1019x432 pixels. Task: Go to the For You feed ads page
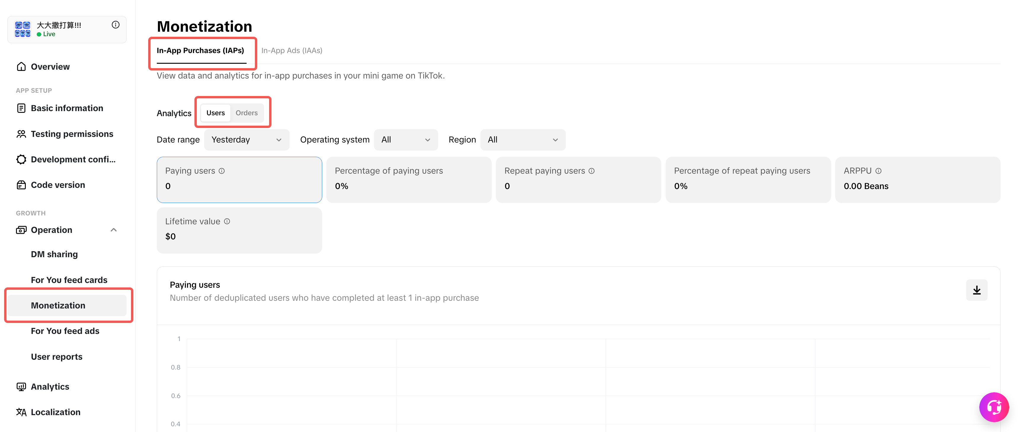[x=65, y=331]
